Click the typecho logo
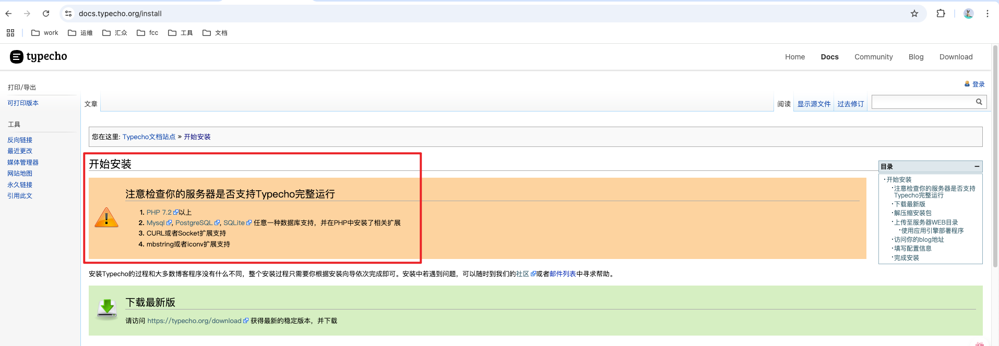The image size is (999, 346). pos(39,56)
